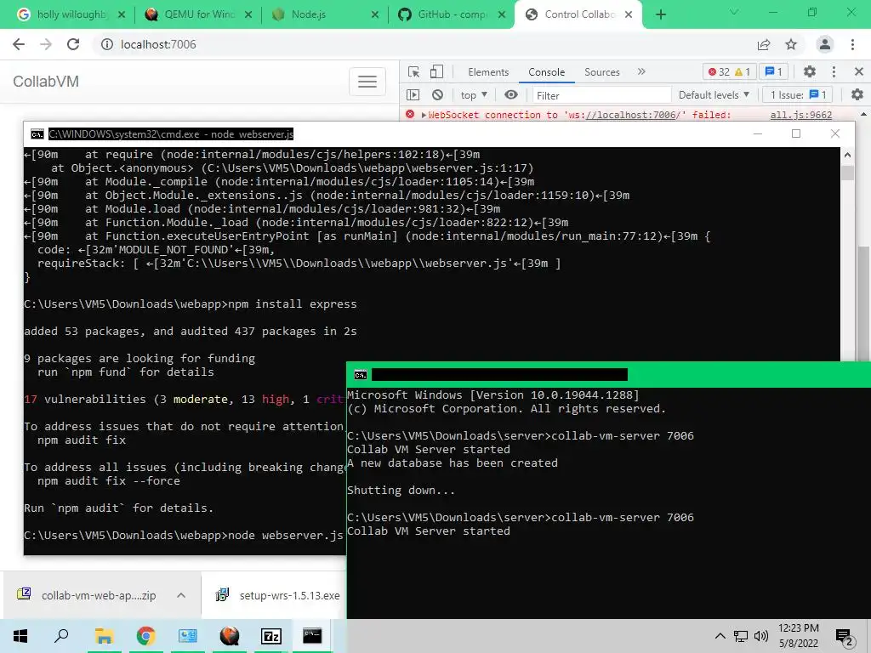Reload the localhost page
The image size is (871, 653).
click(73, 44)
